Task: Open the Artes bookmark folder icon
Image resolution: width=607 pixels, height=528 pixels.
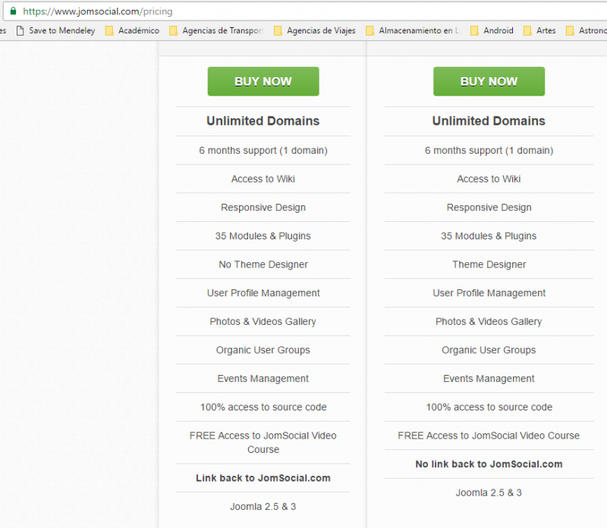Action: coord(527,31)
